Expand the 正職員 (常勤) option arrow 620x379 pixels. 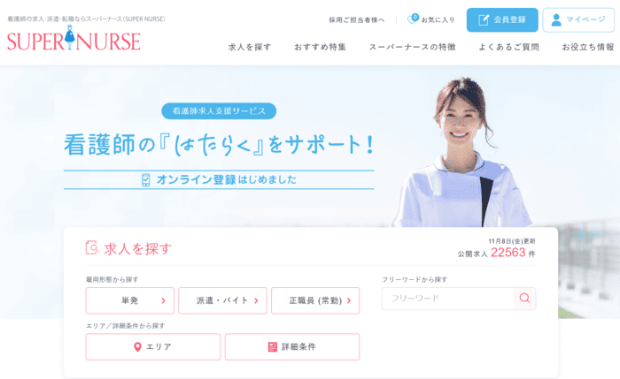(349, 301)
